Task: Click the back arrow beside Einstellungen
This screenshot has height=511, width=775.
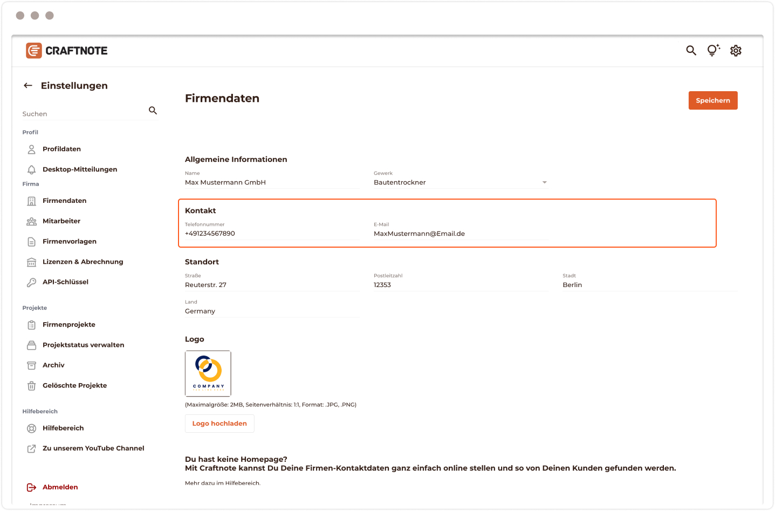Action: pos(28,86)
